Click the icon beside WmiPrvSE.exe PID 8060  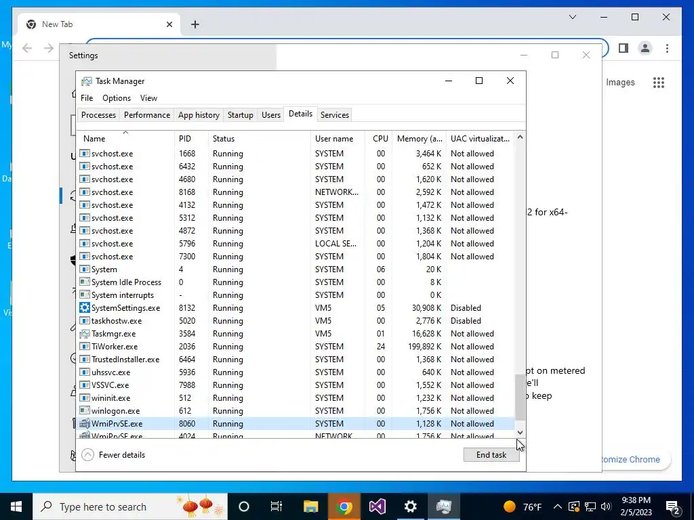84,424
